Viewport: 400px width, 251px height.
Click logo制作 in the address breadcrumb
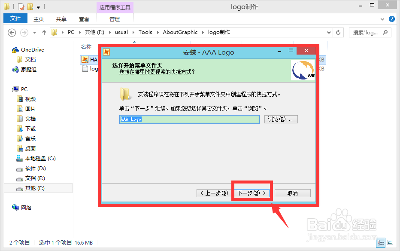click(x=219, y=32)
